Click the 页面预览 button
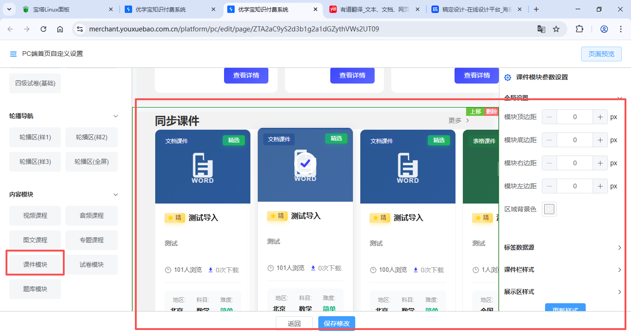The image size is (631, 336). [x=601, y=54]
